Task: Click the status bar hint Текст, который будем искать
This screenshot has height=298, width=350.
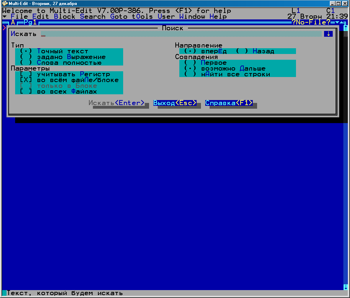Action: (x=65, y=293)
